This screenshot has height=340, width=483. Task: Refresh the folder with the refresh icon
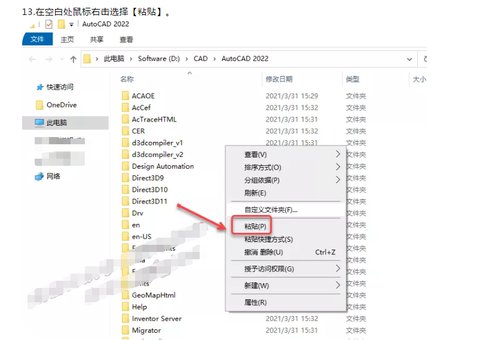(x=425, y=59)
